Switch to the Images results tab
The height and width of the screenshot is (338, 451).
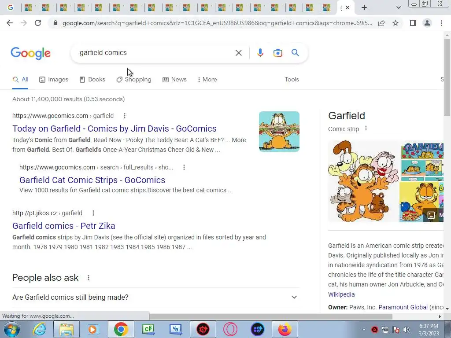point(54,80)
